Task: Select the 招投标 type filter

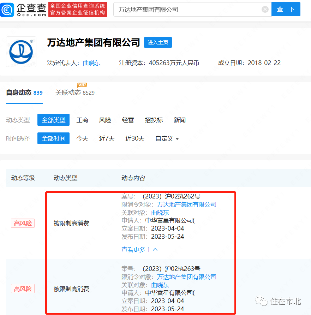Action: coord(154,120)
